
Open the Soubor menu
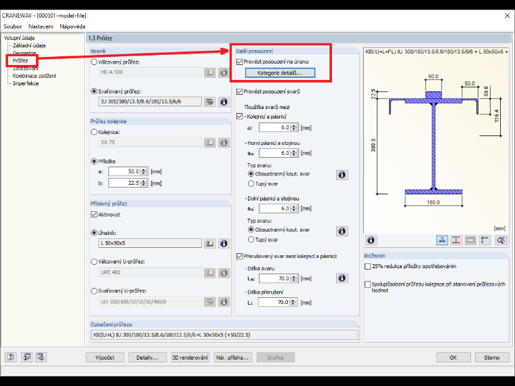point(12,26)
